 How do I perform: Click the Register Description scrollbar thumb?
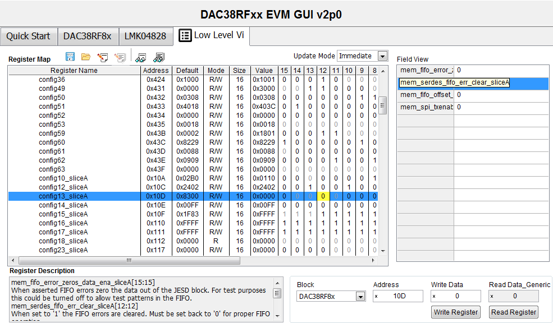277,293
